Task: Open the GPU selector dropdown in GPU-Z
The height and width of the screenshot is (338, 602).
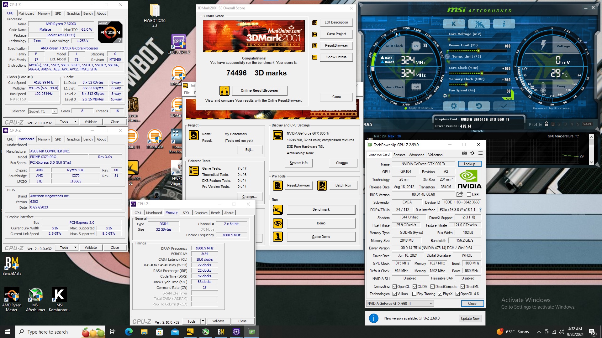Action: click(400, 304)
